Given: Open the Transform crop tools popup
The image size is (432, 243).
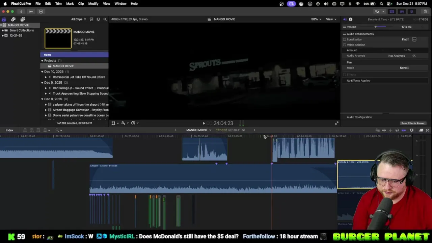Looking at the screenshot, I should (x=115, y=123).
